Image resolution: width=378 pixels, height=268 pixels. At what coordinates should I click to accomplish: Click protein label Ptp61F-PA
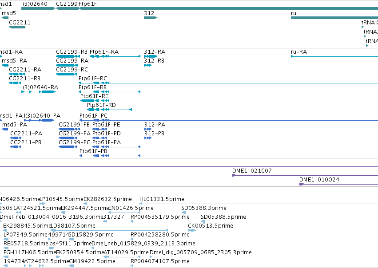(107, 142)
